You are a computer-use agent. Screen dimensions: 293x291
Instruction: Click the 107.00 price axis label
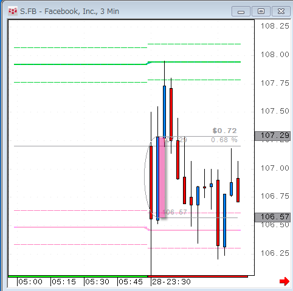(x=275, y=168)
